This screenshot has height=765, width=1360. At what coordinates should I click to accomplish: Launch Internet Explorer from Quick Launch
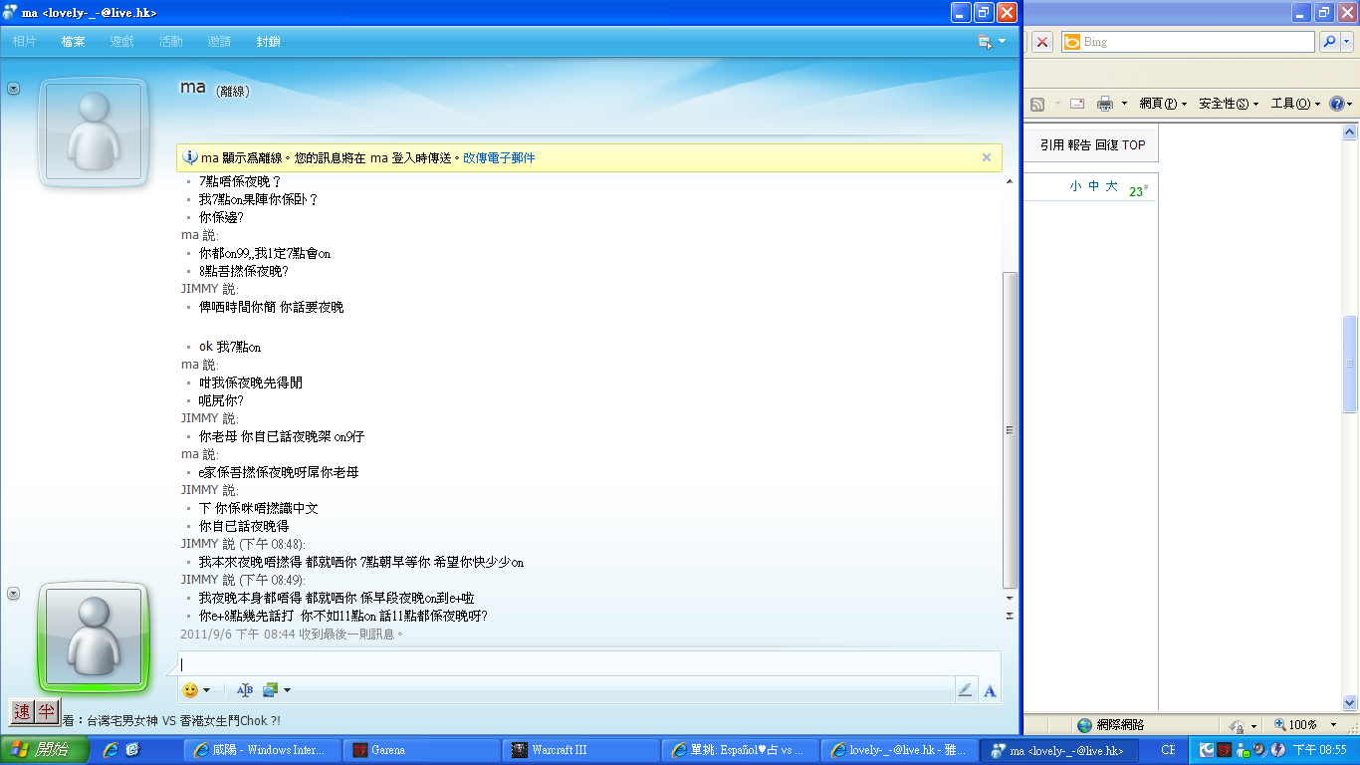[x=111, y=750]
